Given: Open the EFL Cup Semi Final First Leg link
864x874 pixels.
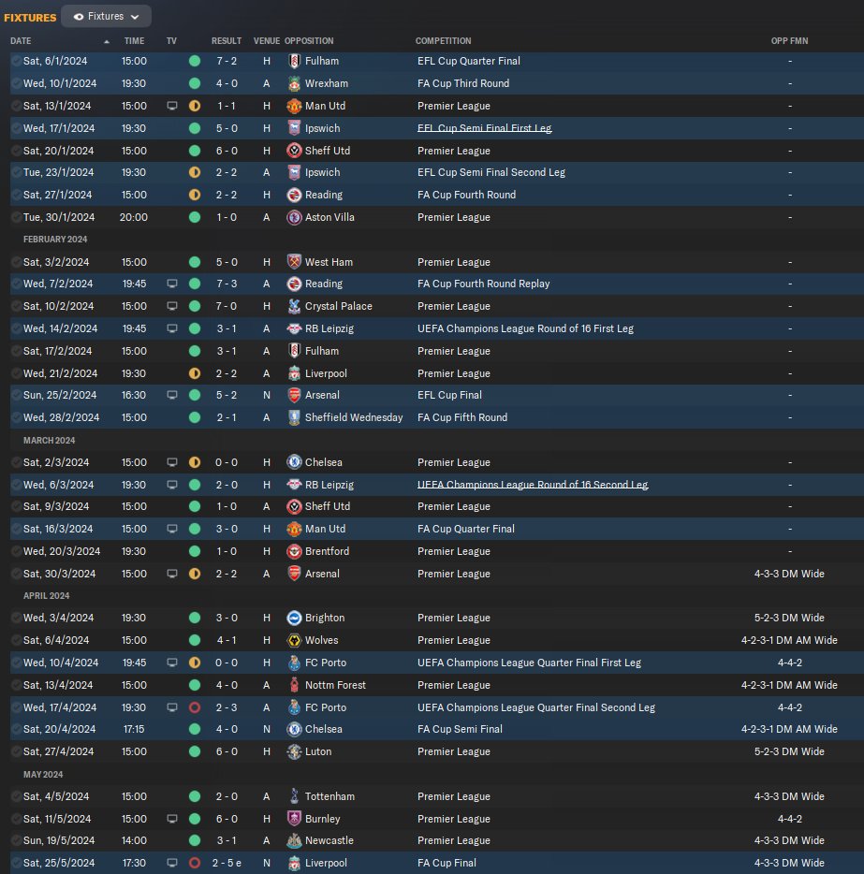Looking at the screenshot, I should pyautogui.click(x=484, y=128).
